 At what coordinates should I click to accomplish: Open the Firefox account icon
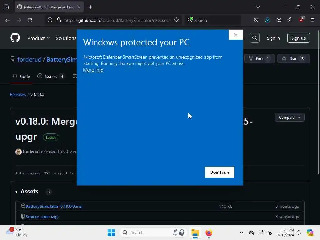[279, 20]
